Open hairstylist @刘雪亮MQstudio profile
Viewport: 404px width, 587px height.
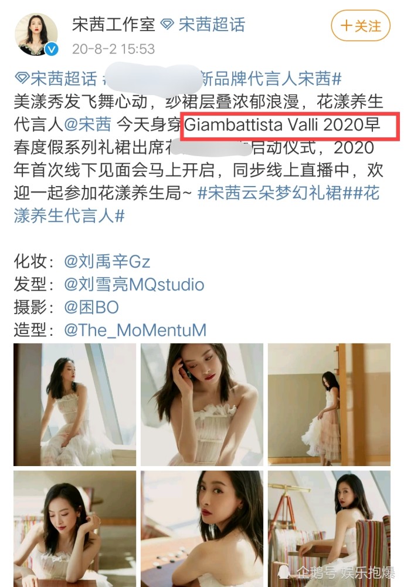(134, 285)
